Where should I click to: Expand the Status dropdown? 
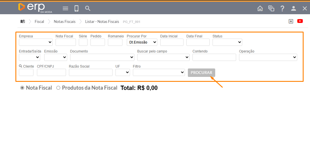pyautogui.click(x=227, y=42)
